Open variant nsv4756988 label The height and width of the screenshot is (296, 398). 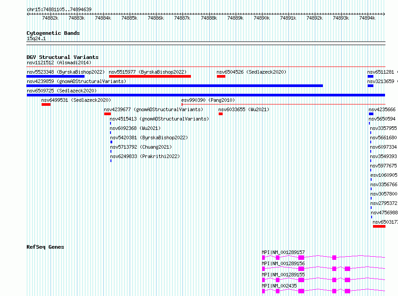384,213
